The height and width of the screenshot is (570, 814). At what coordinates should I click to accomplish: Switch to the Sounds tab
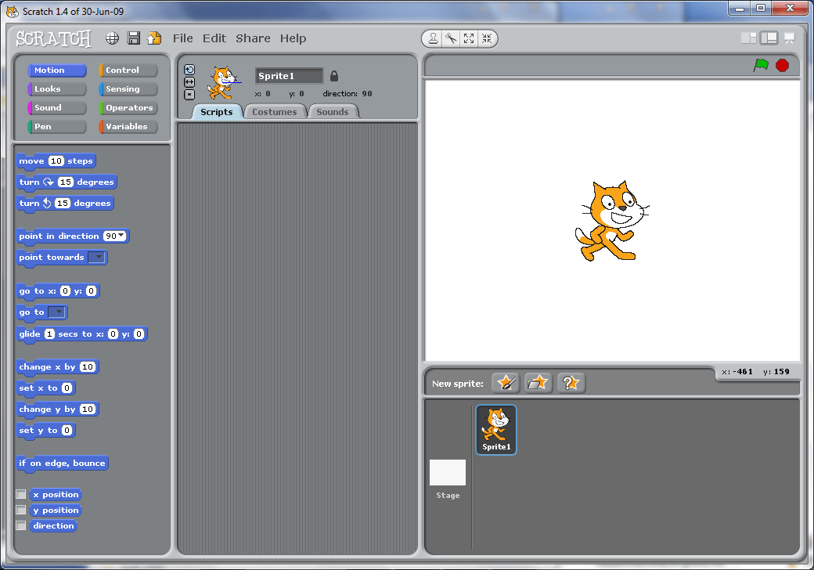pos(333,112)
